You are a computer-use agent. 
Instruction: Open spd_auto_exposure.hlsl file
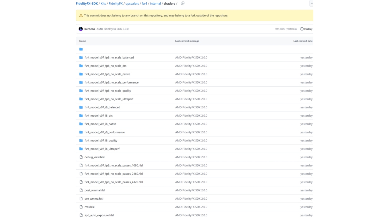99,215
